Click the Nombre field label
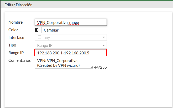 [x=15, y=22]
